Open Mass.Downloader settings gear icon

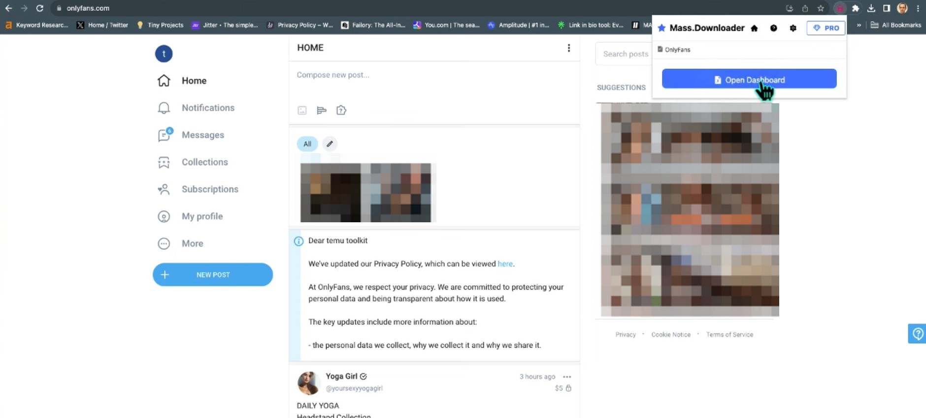[x=793, y=28]
